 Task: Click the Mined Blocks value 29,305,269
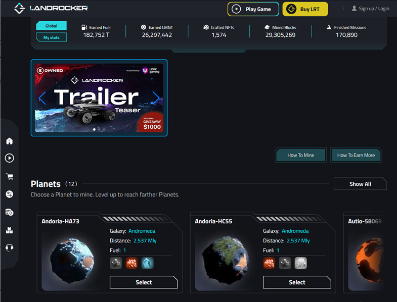pos(280,35)
